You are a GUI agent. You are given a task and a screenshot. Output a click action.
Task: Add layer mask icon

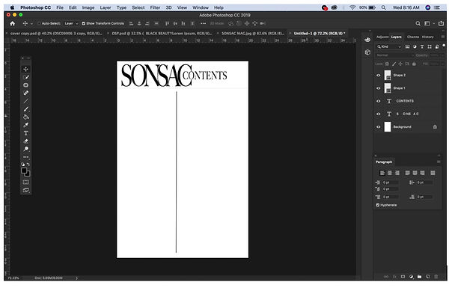click(403, 277)
